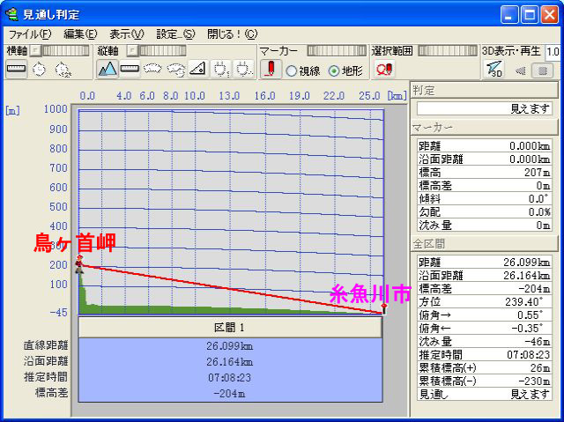The height and width of the screenshot is (422, 564).
Task: Open the 設定_(S) menu
Action: (x=175, y=34)
